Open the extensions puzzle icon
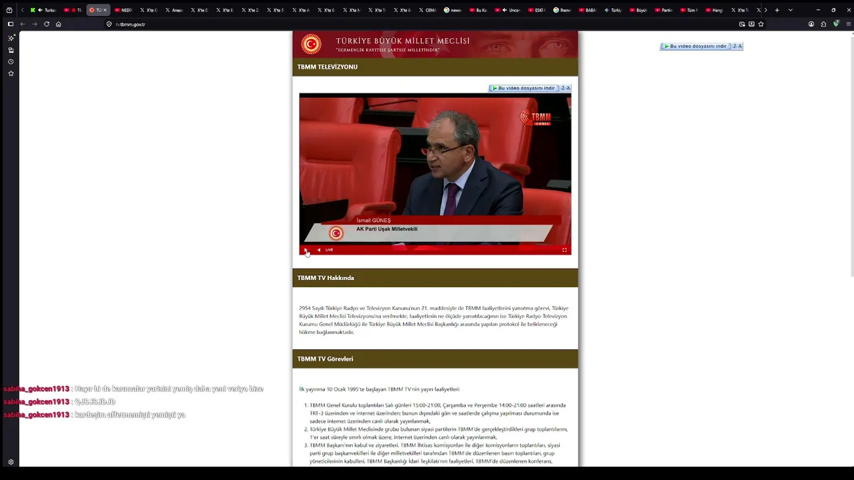 tap(823, 24)
